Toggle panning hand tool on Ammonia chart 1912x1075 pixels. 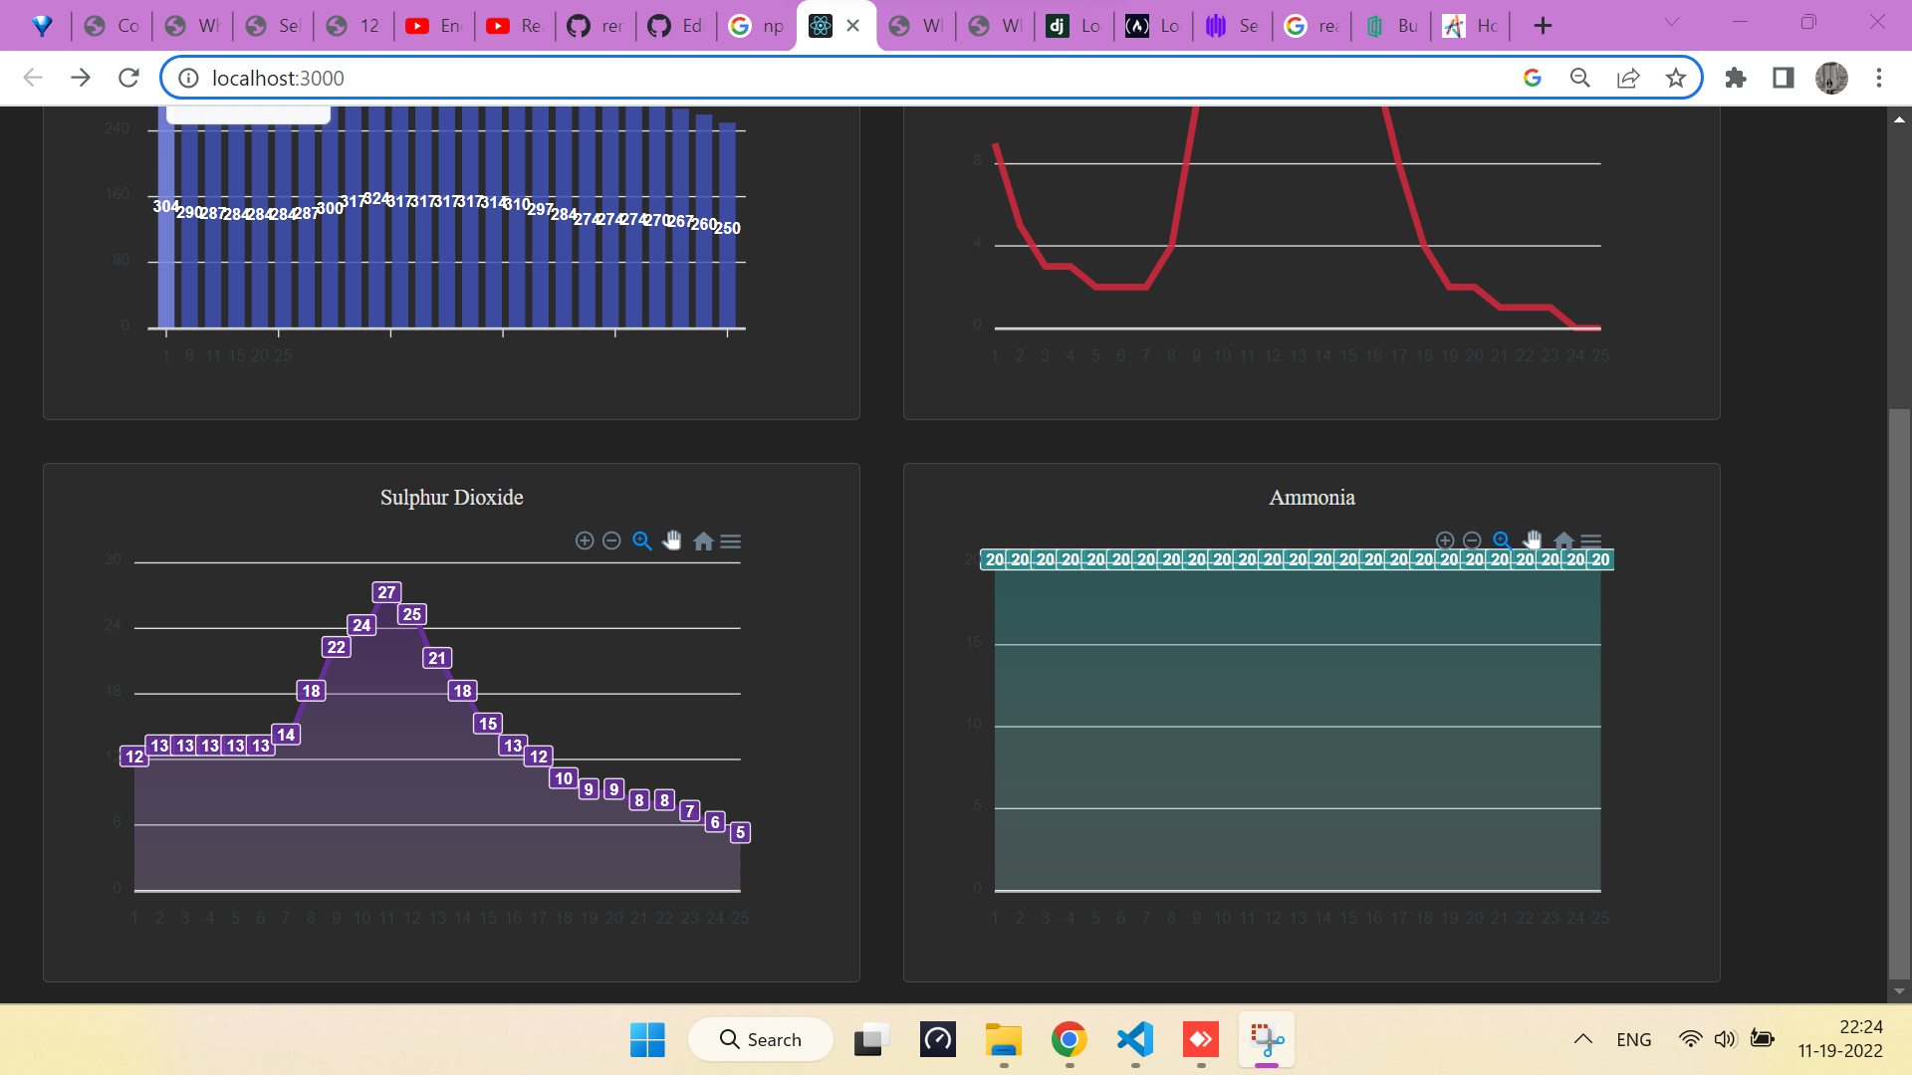pyautogui.click(x=1533, y=539)
